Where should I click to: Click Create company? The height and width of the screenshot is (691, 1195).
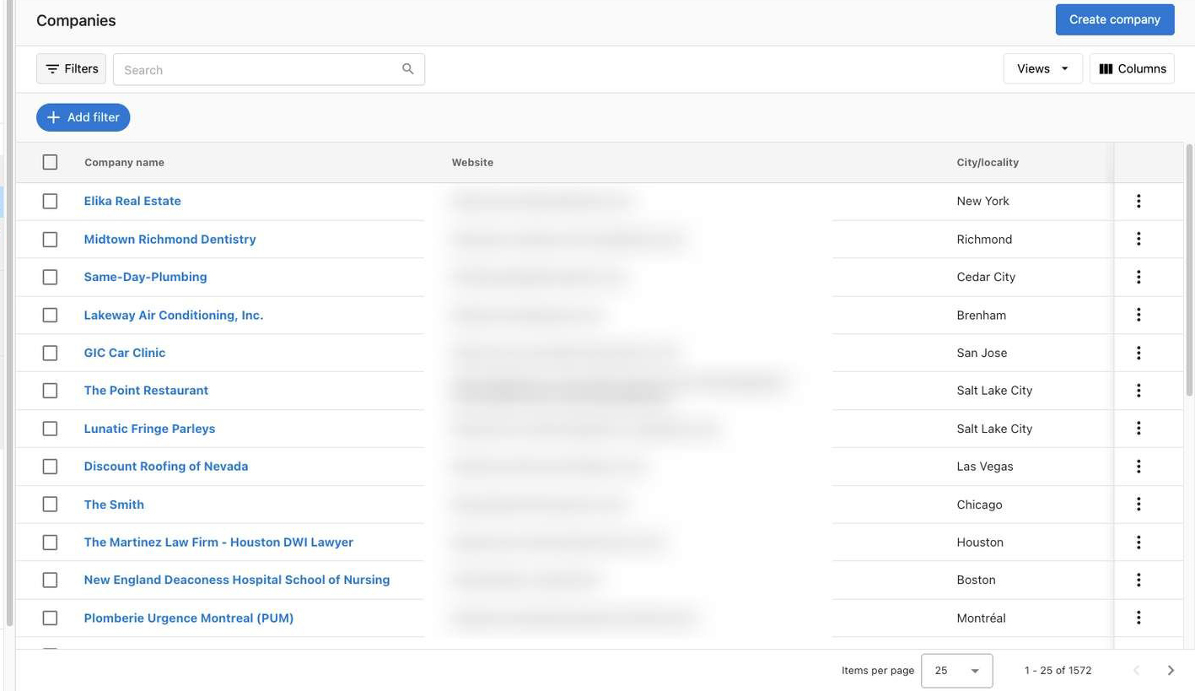tap(1115, 19)
